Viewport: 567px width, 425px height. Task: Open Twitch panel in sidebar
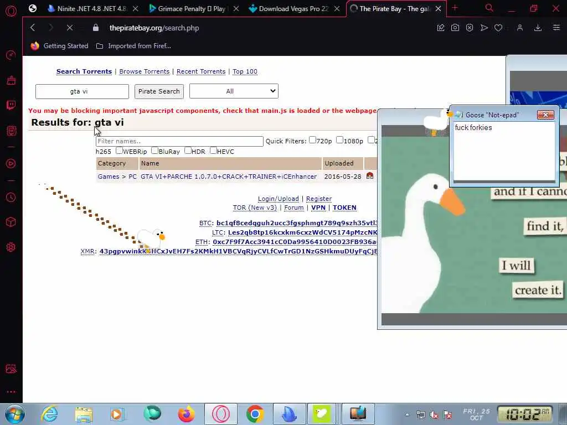[x=11, y=106]
